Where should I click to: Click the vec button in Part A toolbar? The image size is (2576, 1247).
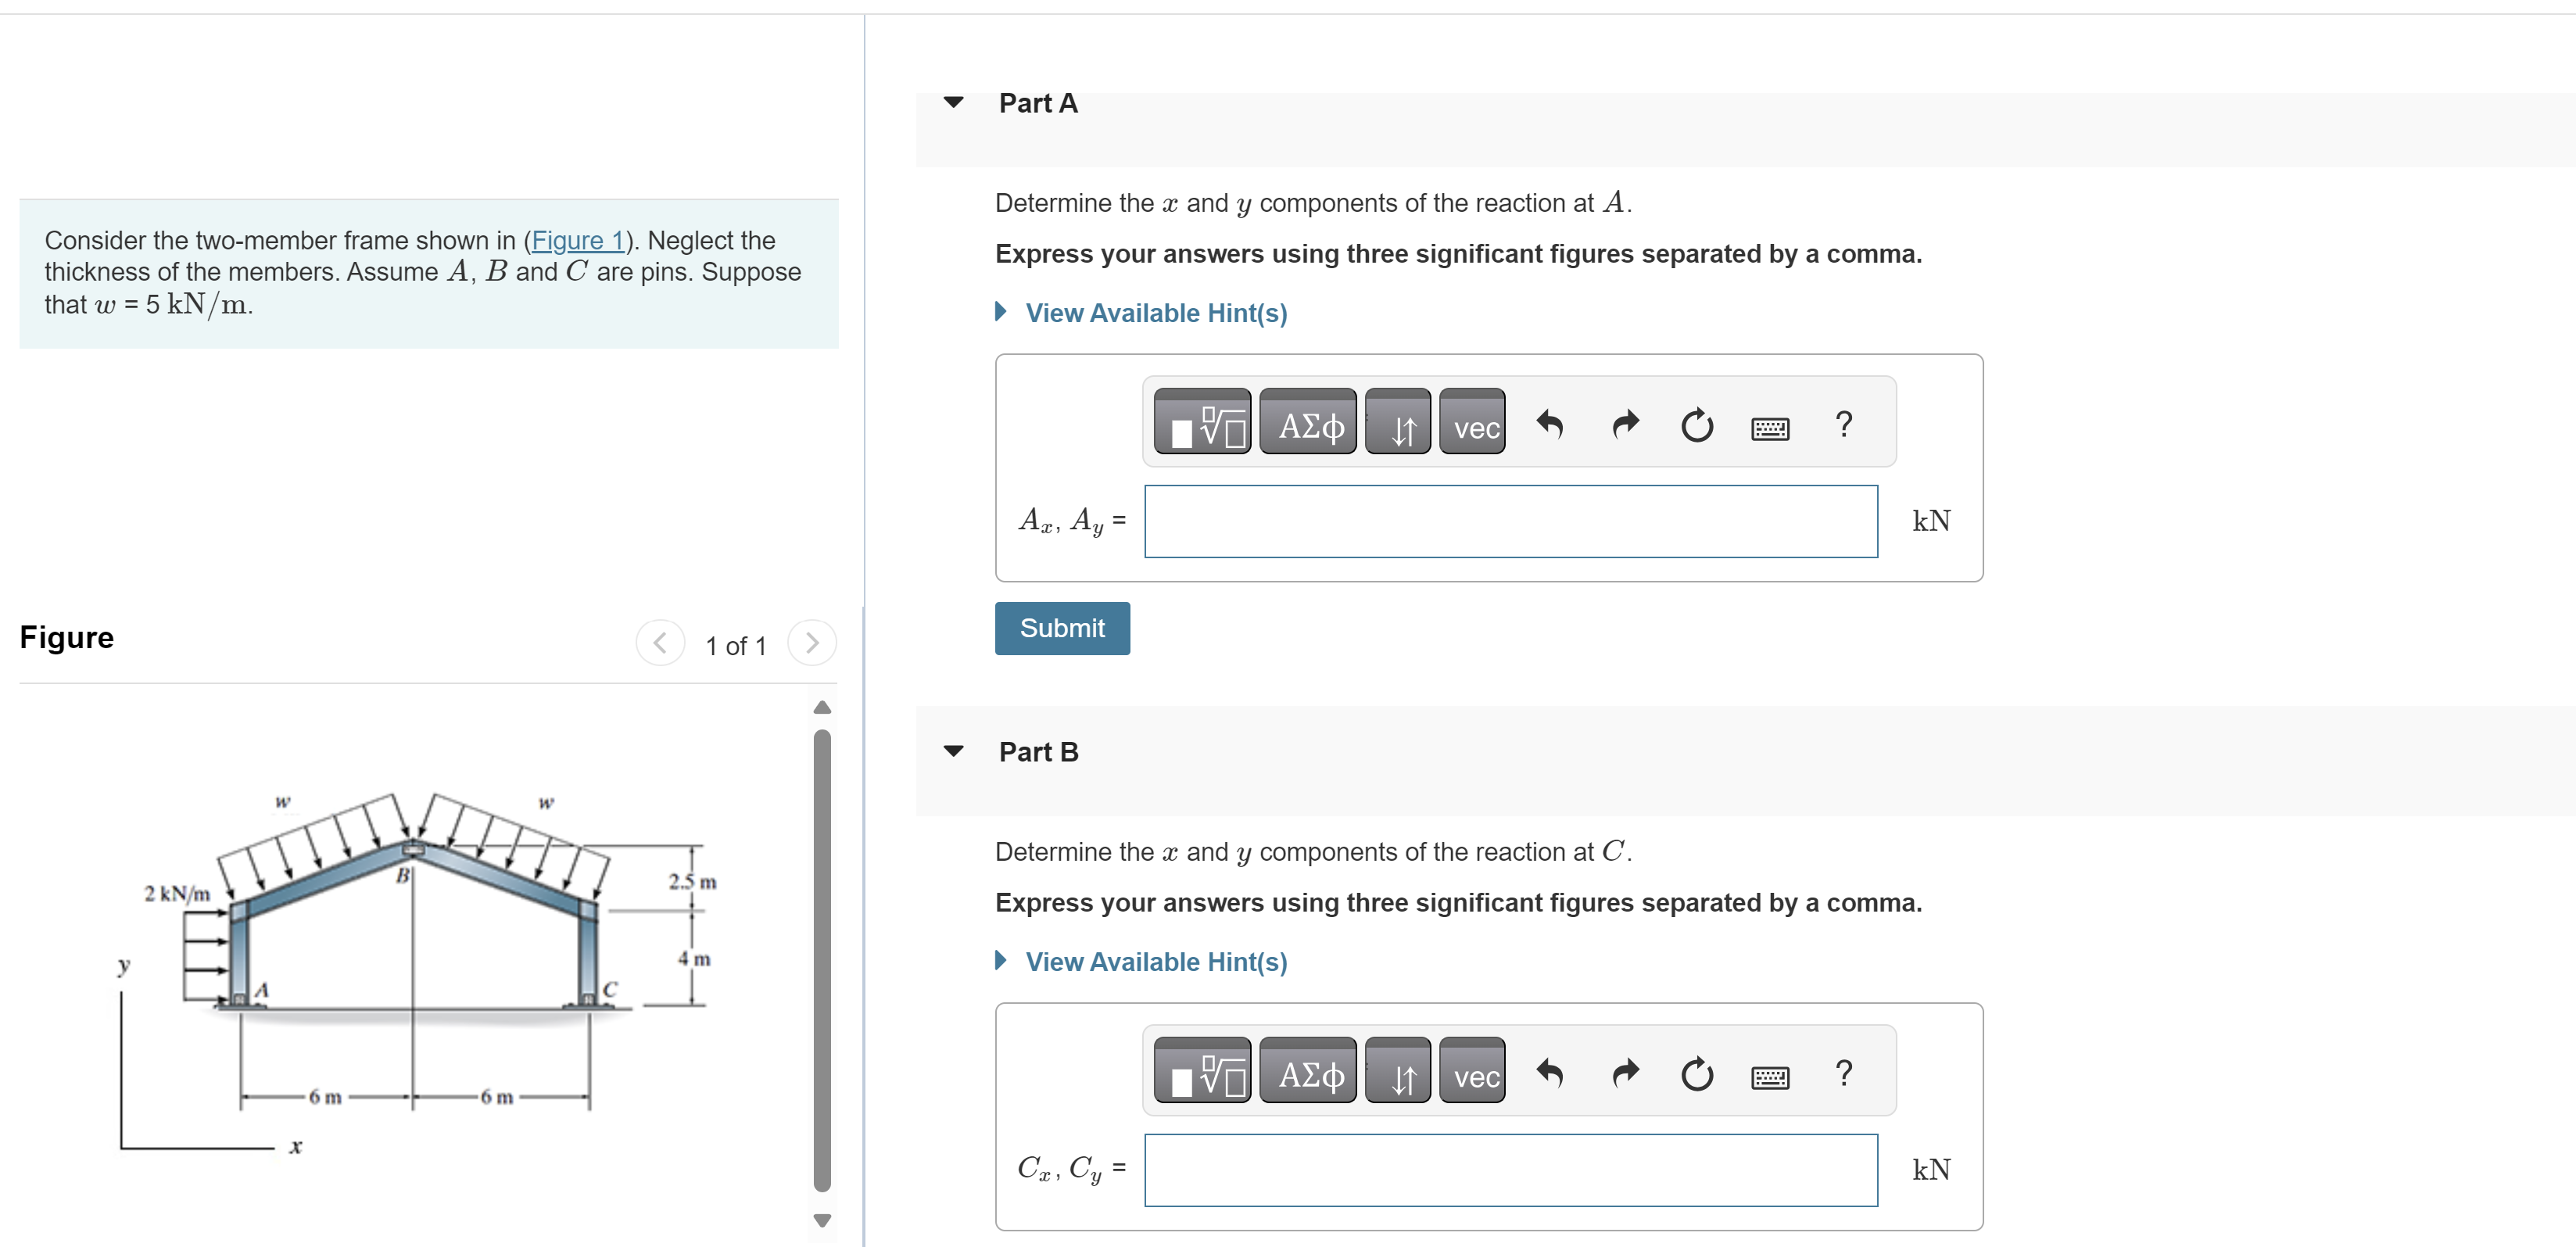click(x=1473, y=424)
